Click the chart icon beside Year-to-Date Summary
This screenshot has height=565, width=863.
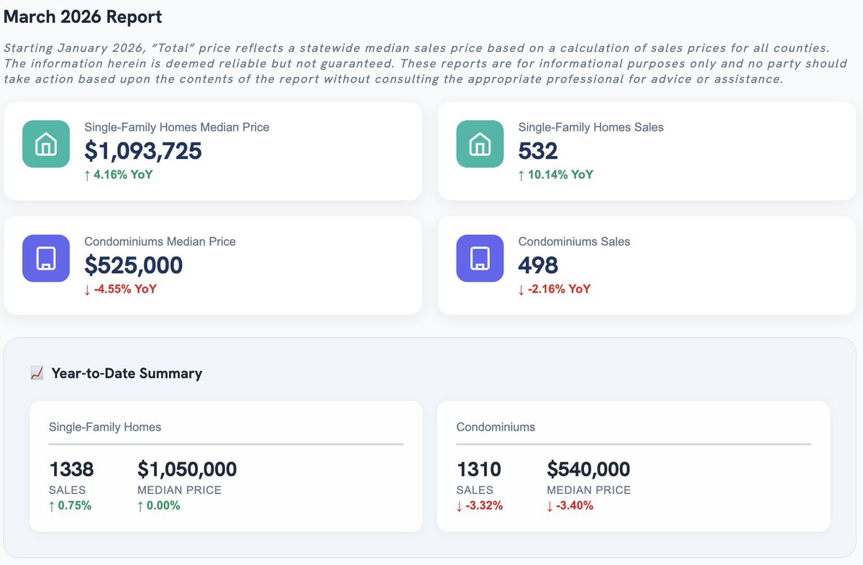coord(37,373)
